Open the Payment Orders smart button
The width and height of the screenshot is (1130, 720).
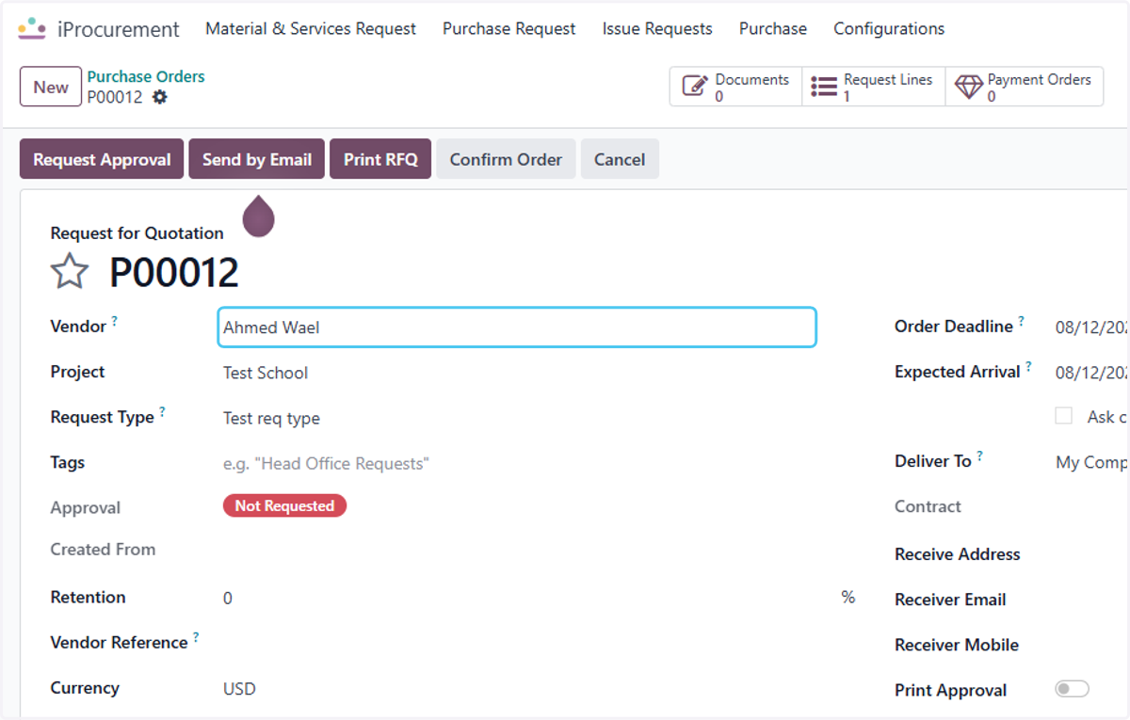pos(1025,87)
